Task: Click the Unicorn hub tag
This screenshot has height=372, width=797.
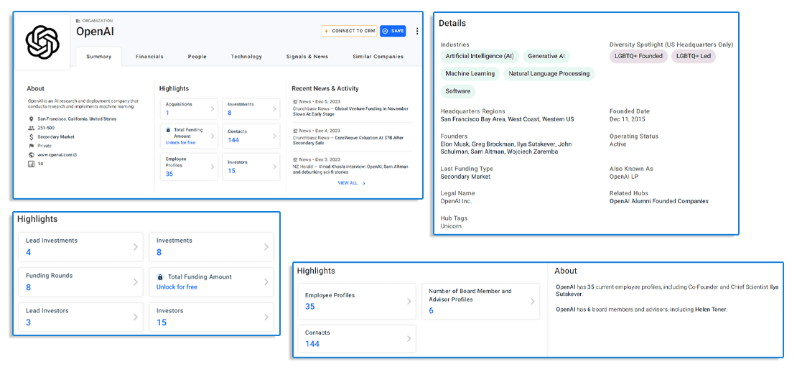Action: coord(451,226)
